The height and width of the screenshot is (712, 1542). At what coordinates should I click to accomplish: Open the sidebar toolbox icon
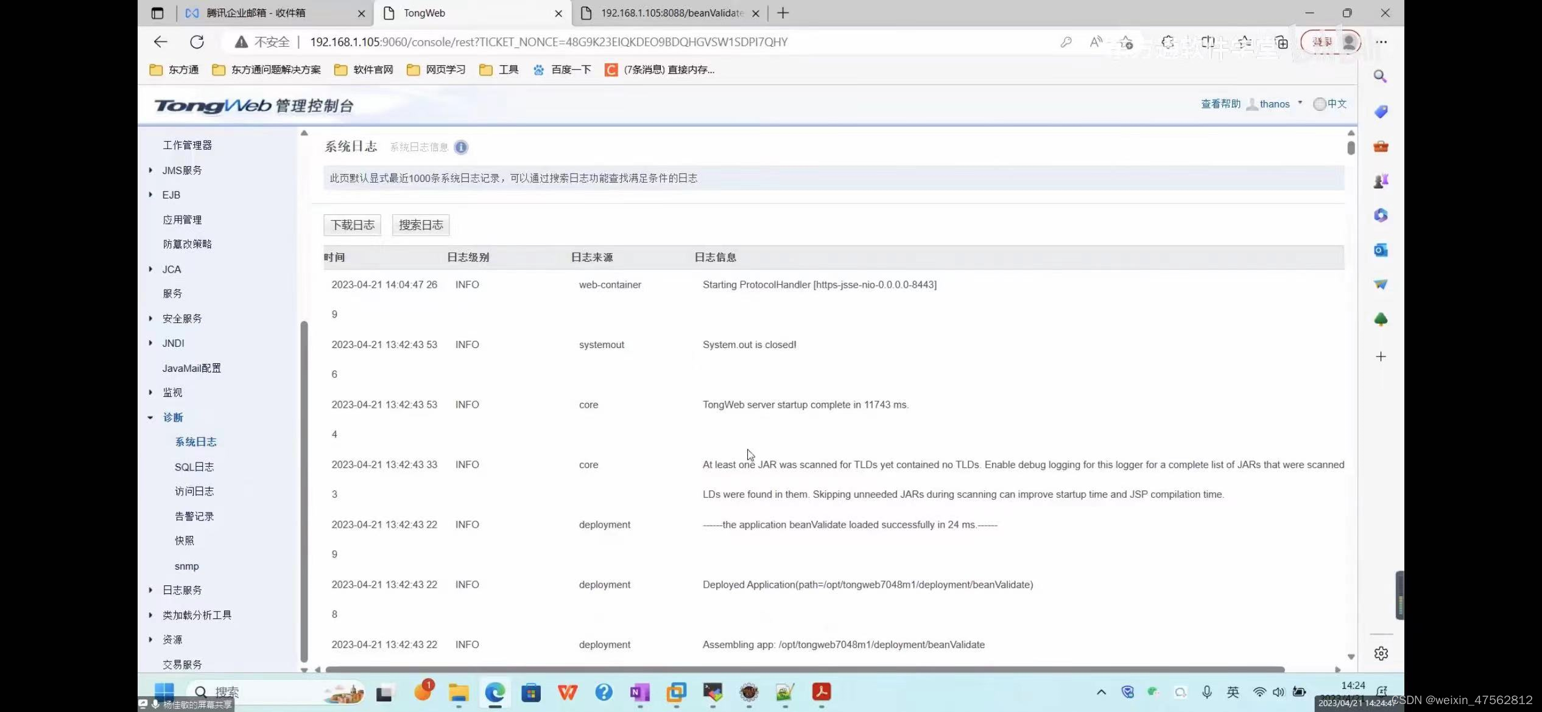(x=1380, y=146)
